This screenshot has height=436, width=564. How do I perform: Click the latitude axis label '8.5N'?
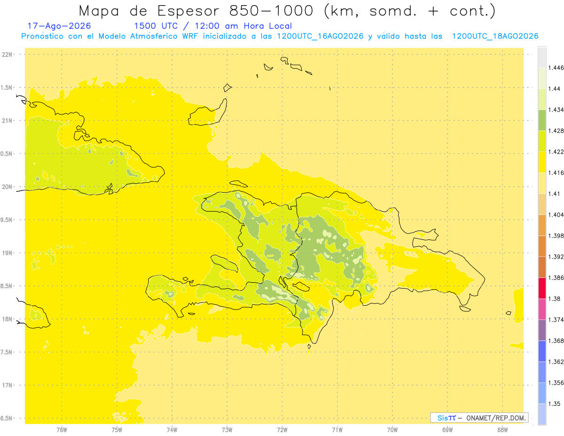pos(7,286)
